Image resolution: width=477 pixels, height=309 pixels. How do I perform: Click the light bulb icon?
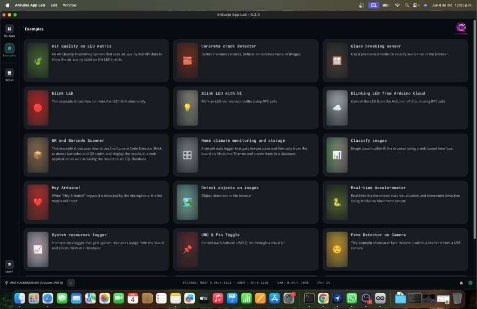coord(187,108)
